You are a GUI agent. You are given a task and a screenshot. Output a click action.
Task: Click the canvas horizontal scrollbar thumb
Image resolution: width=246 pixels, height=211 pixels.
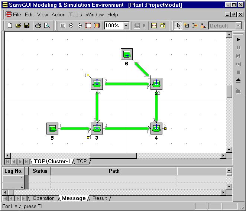click(113, 155)
